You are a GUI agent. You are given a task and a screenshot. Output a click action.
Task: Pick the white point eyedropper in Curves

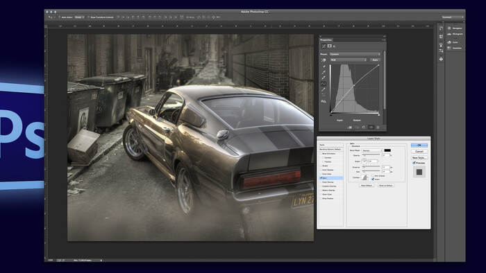(x=324, y=78)
